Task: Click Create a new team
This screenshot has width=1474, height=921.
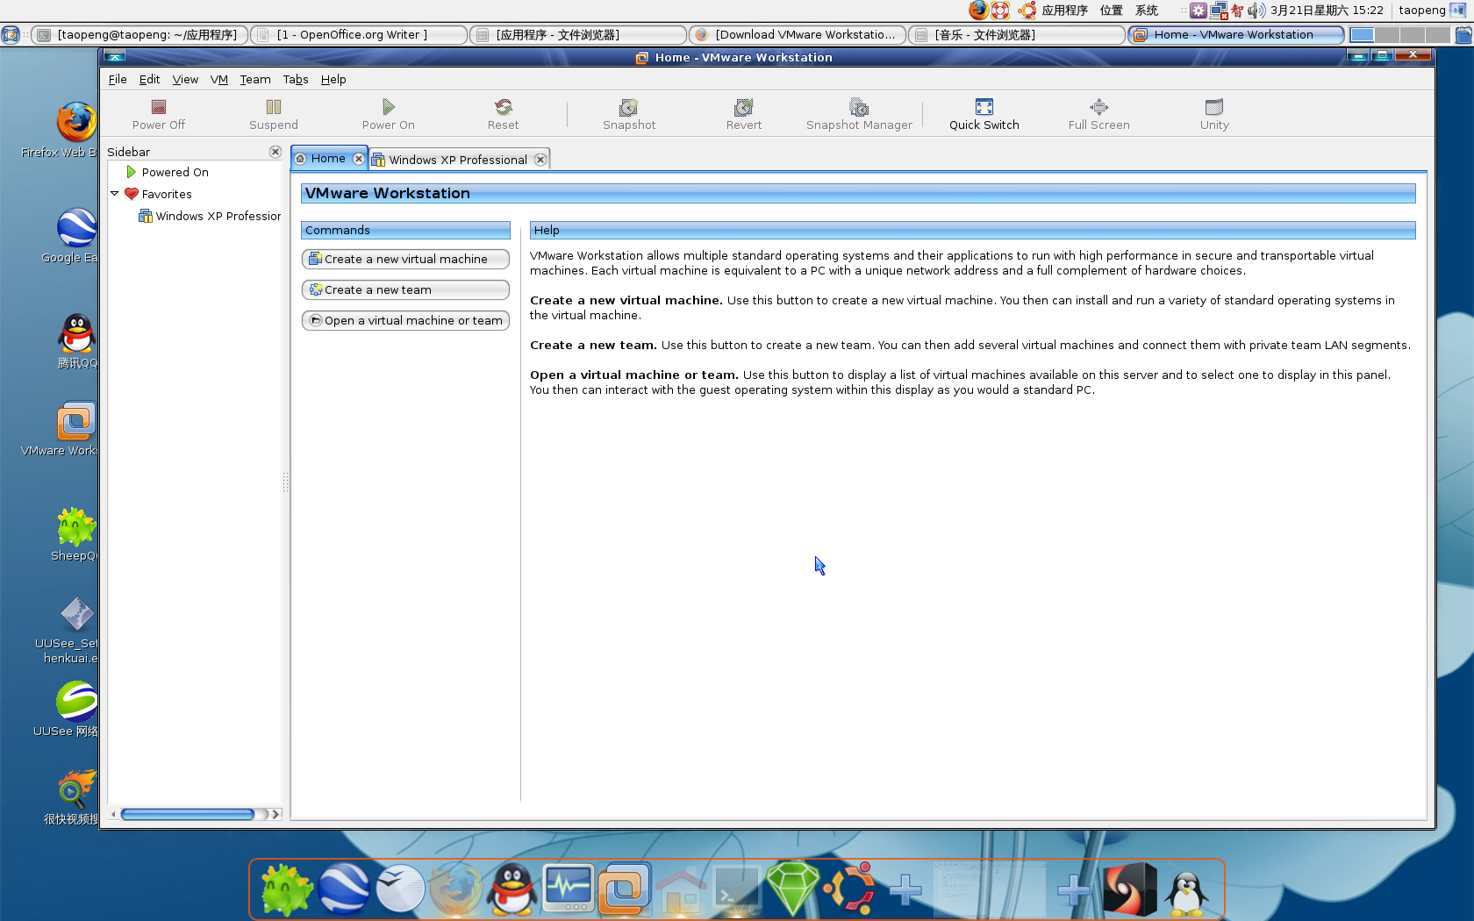Action: [405, 289]
